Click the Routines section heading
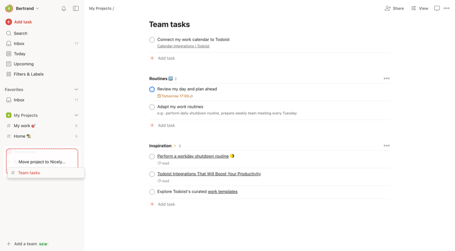The height and width of the screenshot is (251, 455). click(x=158, y=78)
